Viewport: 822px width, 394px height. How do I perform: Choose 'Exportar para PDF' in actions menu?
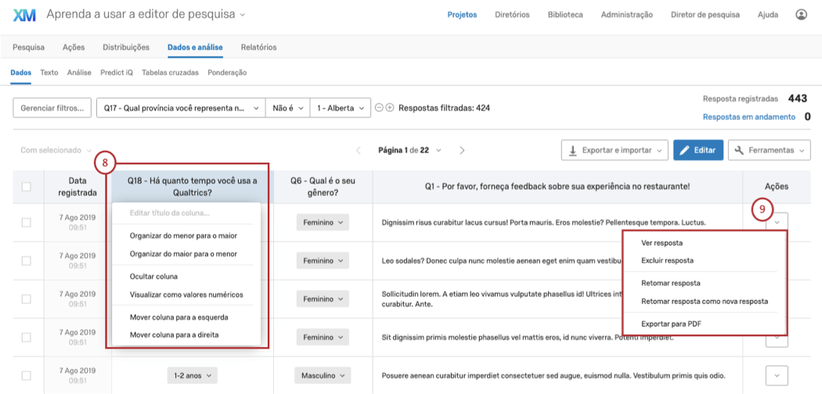(x=670, y=323)
